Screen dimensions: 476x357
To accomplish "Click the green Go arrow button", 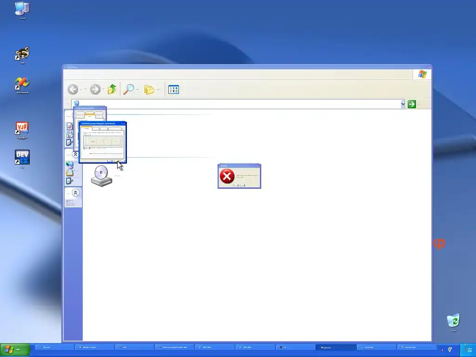I will click(412, 104).
